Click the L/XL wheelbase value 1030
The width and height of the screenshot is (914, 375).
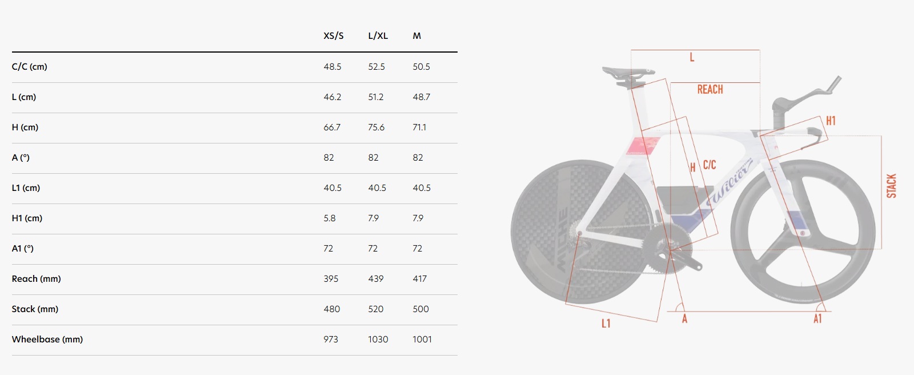(x=378, y=340)
